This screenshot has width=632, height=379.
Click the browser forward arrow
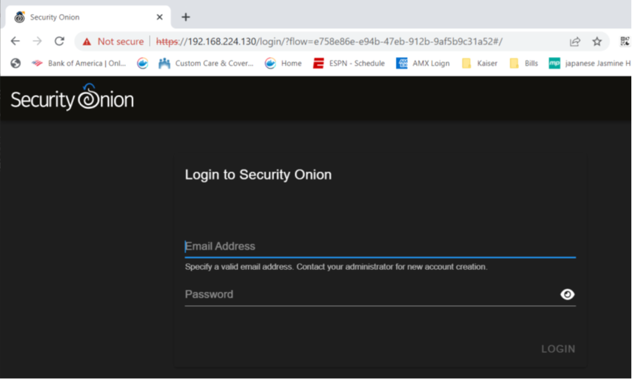coord(37,41)
